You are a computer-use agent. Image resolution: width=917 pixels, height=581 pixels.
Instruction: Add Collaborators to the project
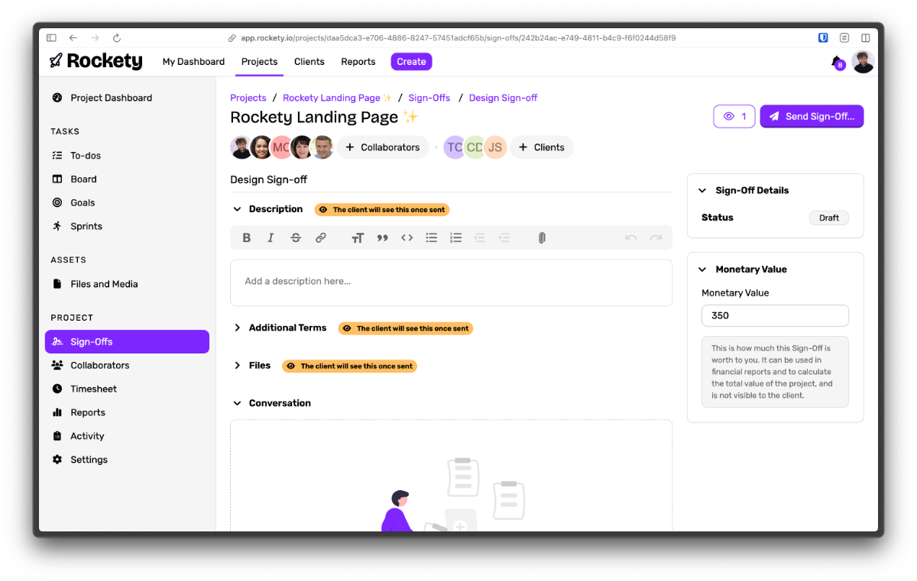click(x=382, y=147)
